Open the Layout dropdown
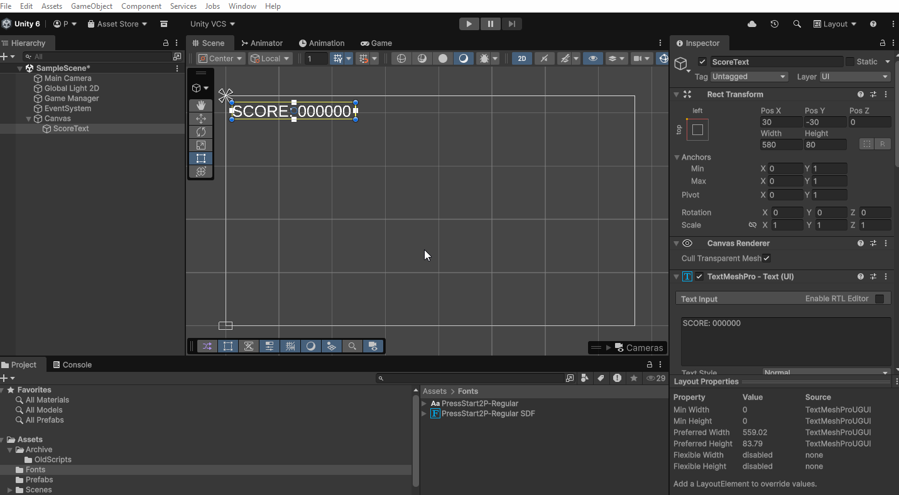This screenshot has width=899, height=495. coord(835,24)
